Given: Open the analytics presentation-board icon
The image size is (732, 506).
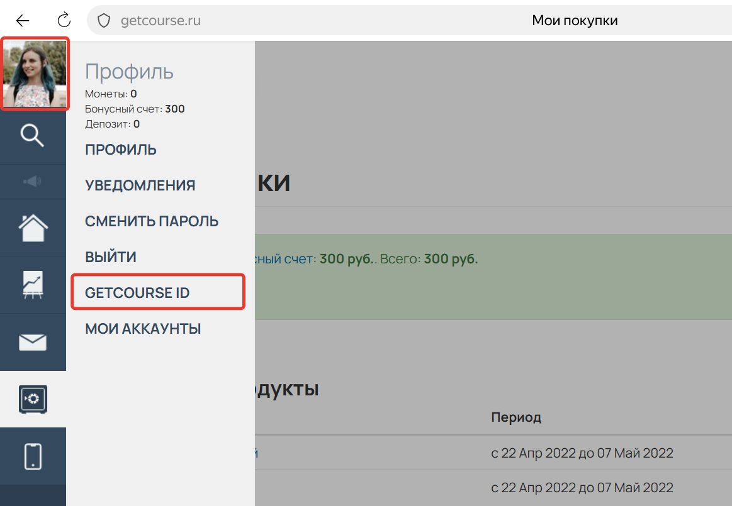Looking at the screenshot, I should 33,285.
